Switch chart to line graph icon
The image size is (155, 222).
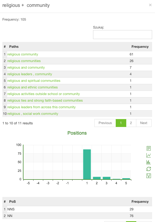(148, 155)
